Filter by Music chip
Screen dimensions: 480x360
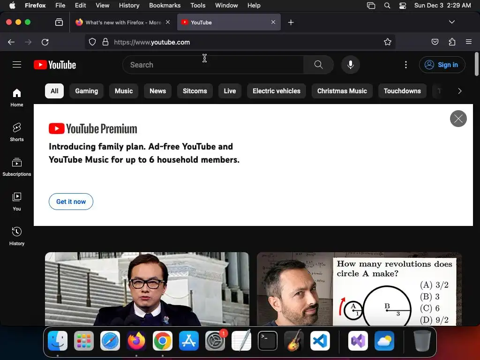click(124, 91)
